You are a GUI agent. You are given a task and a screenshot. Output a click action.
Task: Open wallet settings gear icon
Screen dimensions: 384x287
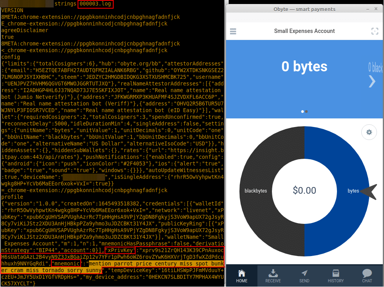369,133
